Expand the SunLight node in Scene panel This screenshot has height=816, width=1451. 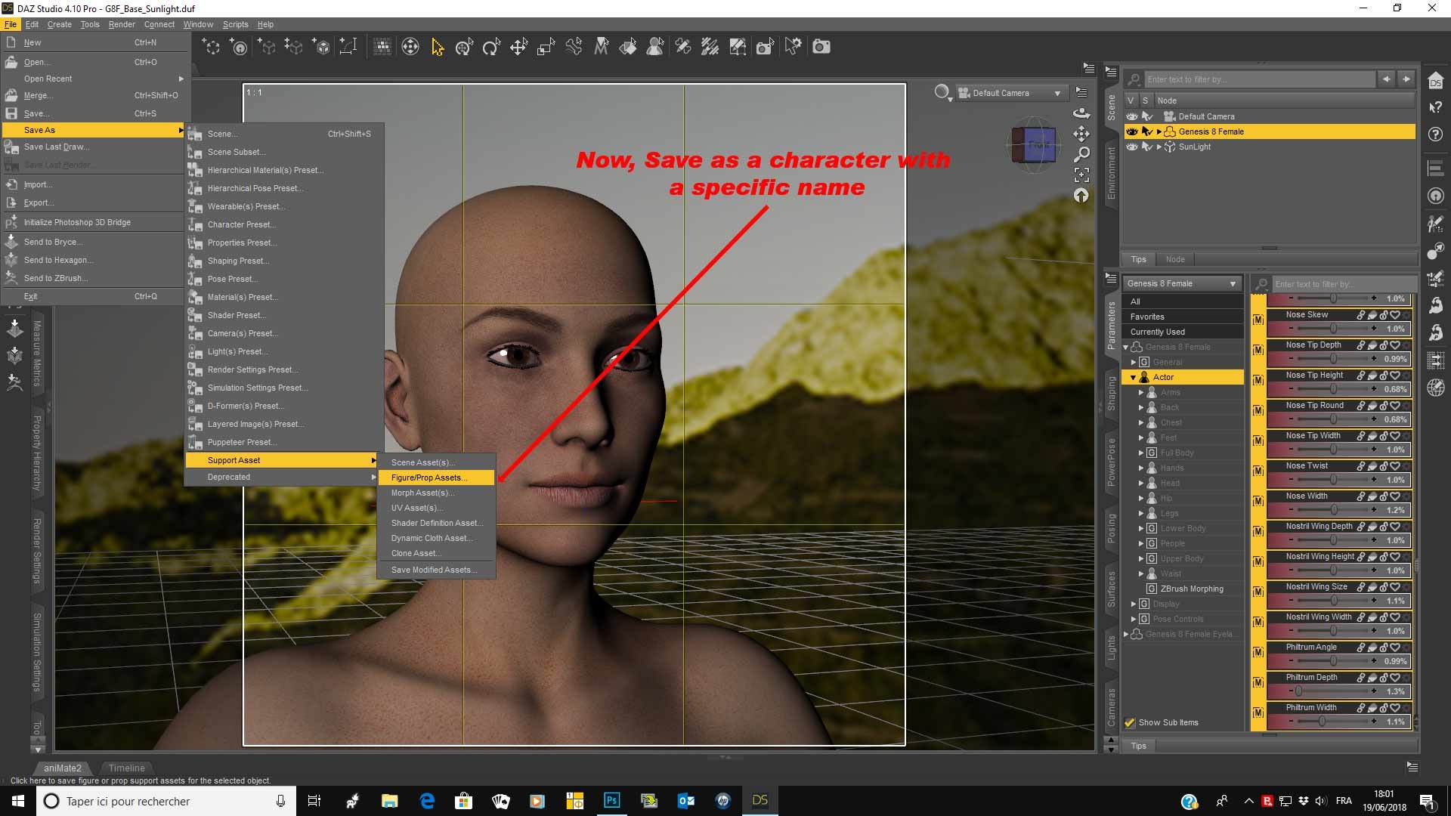pyautogui.click(x=1159, y=147)
